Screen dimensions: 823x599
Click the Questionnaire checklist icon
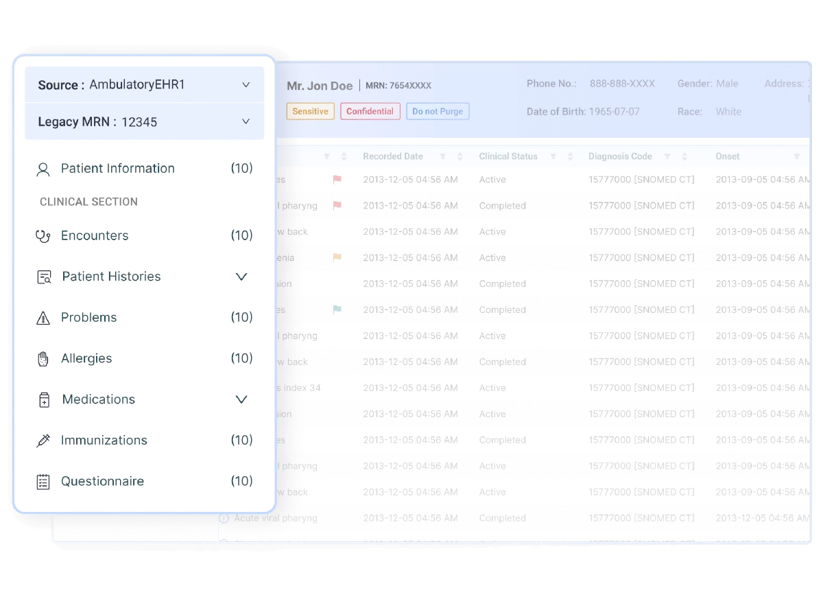tap(43, 482)
